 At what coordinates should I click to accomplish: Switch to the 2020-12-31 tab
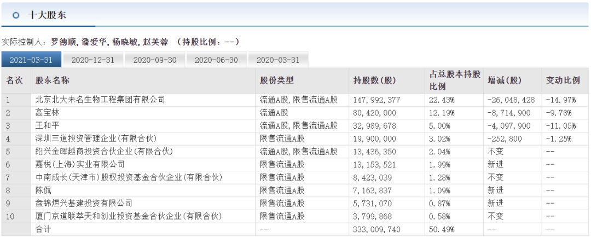click(93, 60)
